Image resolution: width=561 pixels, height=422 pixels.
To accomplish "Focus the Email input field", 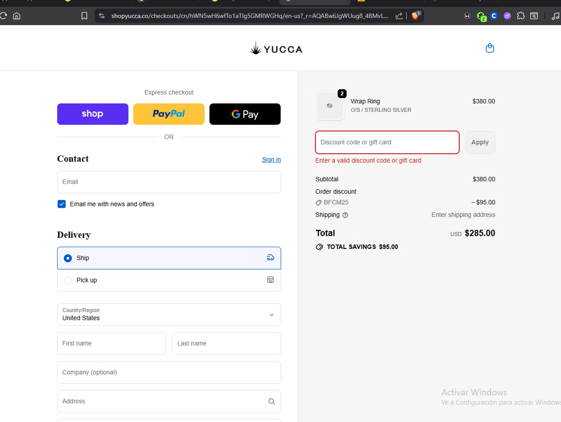I will 169,182.
